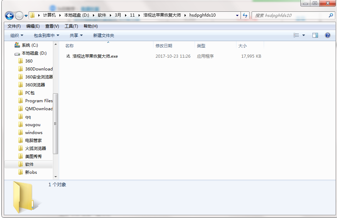Open the QMDownload folder in the tree
This screenshot has width=337, height=218.
tap(36, 109)
